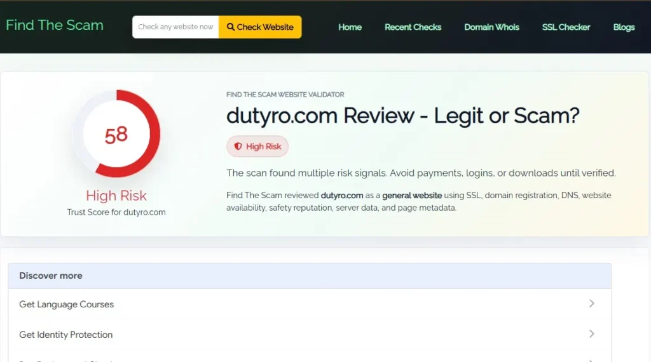
Task: Click the Check Website button
Action: point(260,27)
